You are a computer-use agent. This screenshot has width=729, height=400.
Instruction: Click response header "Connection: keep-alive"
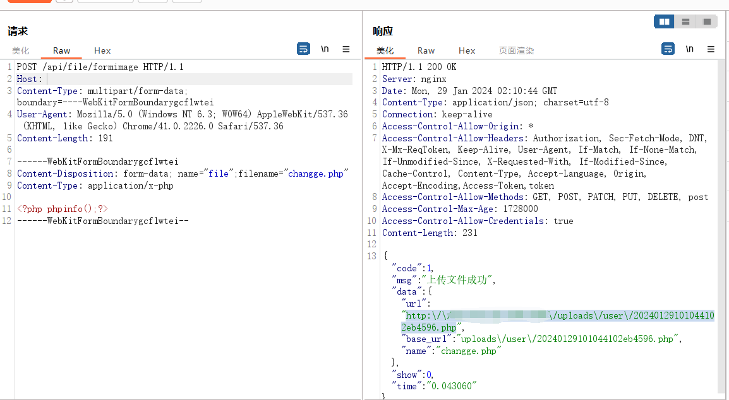click(437, 114)
